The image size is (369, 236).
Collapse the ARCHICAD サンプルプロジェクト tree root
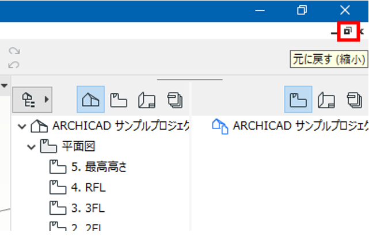click(x=22, y=127)
